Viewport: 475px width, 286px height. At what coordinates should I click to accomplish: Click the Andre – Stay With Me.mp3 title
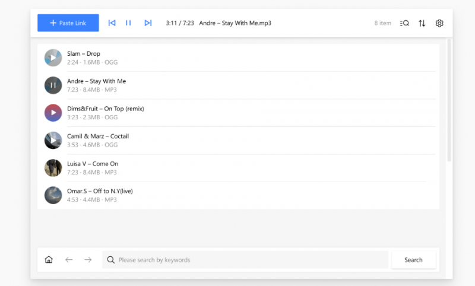point(235,23)
